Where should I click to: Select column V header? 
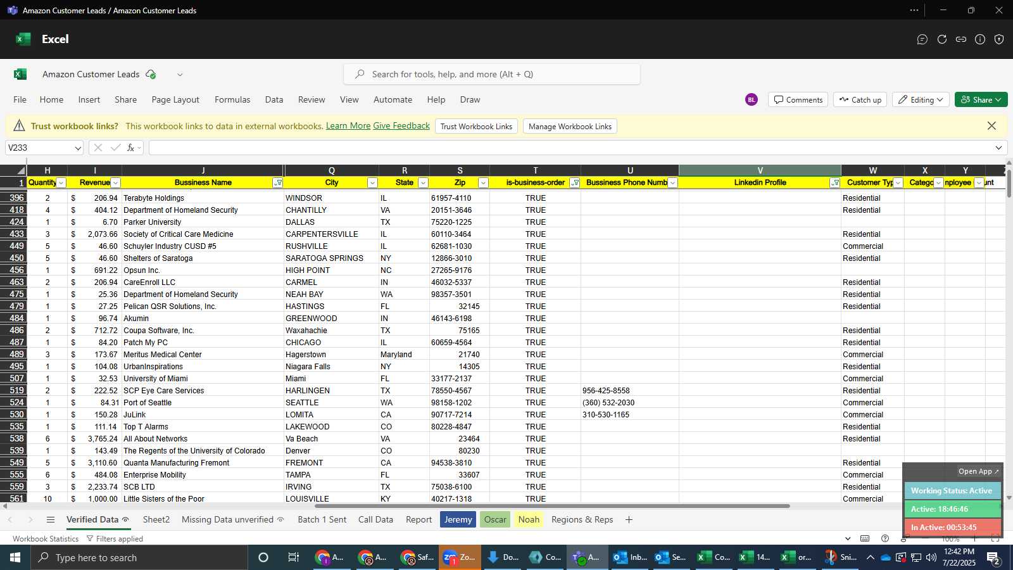[760, 170]
